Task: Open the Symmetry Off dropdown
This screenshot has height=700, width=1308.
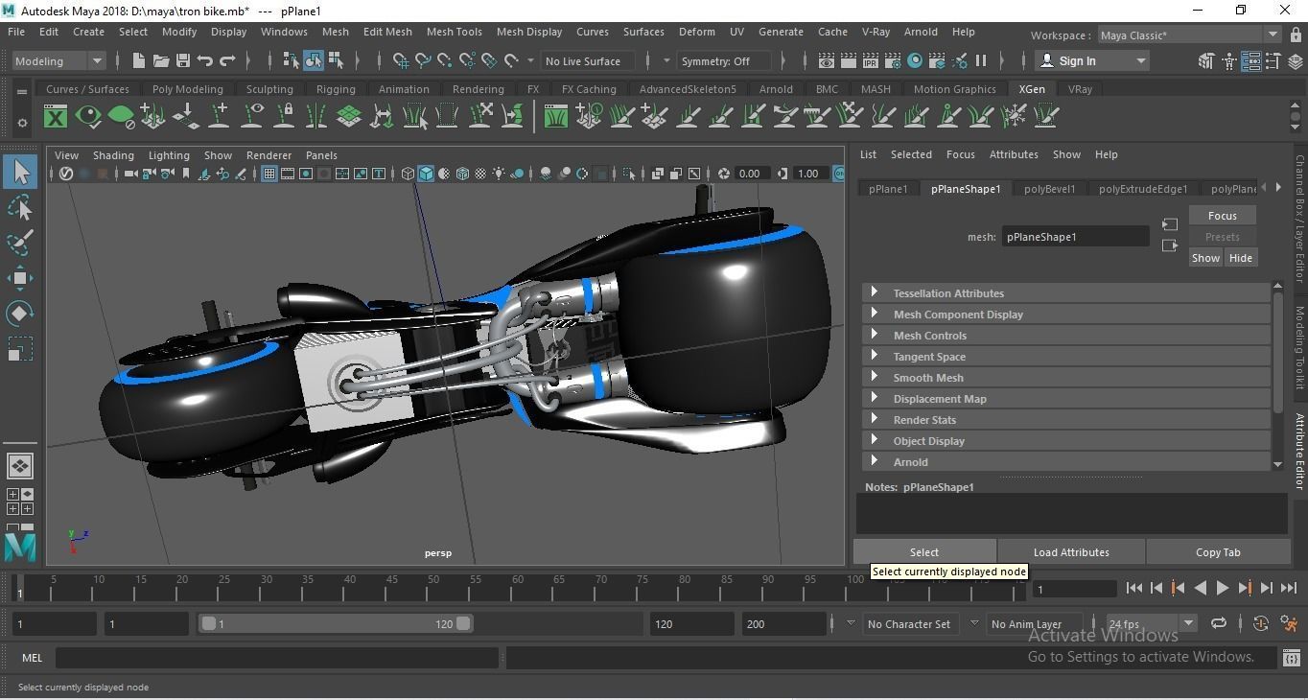Action: point(724,61)
